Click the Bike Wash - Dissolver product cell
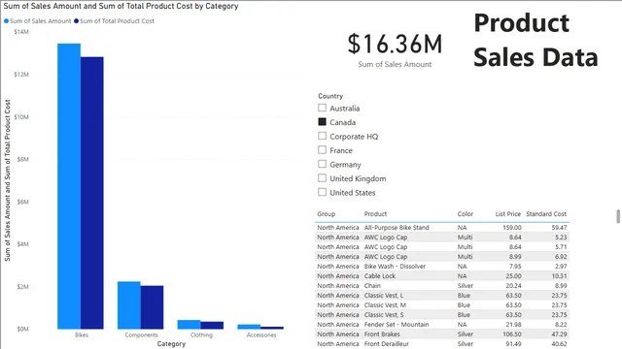 [x=395, y=267]
